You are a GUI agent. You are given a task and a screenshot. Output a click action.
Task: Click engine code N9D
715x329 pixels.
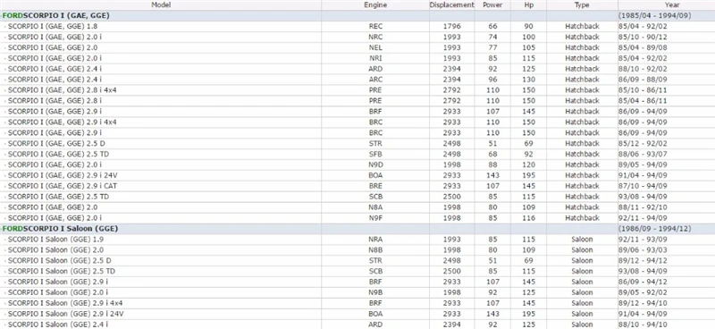click(x=375, y=164)
